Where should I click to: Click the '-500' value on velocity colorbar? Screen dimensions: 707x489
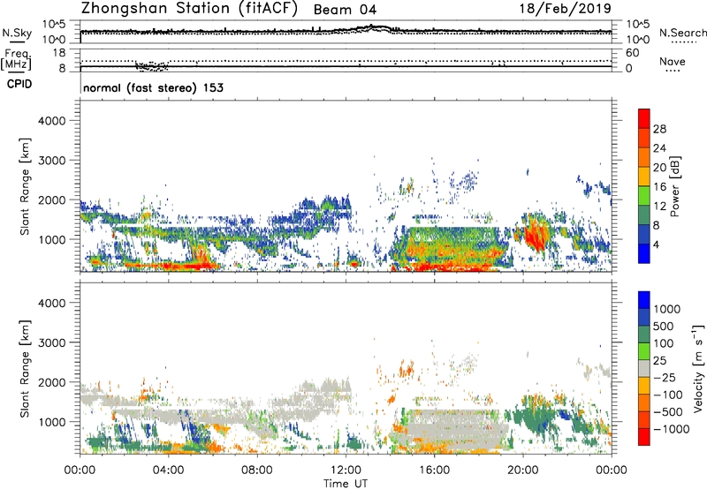point(668,412)
